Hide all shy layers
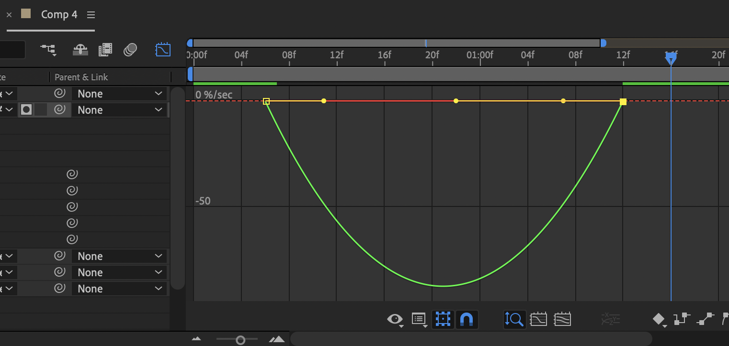The width and height of the screenshot is (729, 346). point(80,49)
